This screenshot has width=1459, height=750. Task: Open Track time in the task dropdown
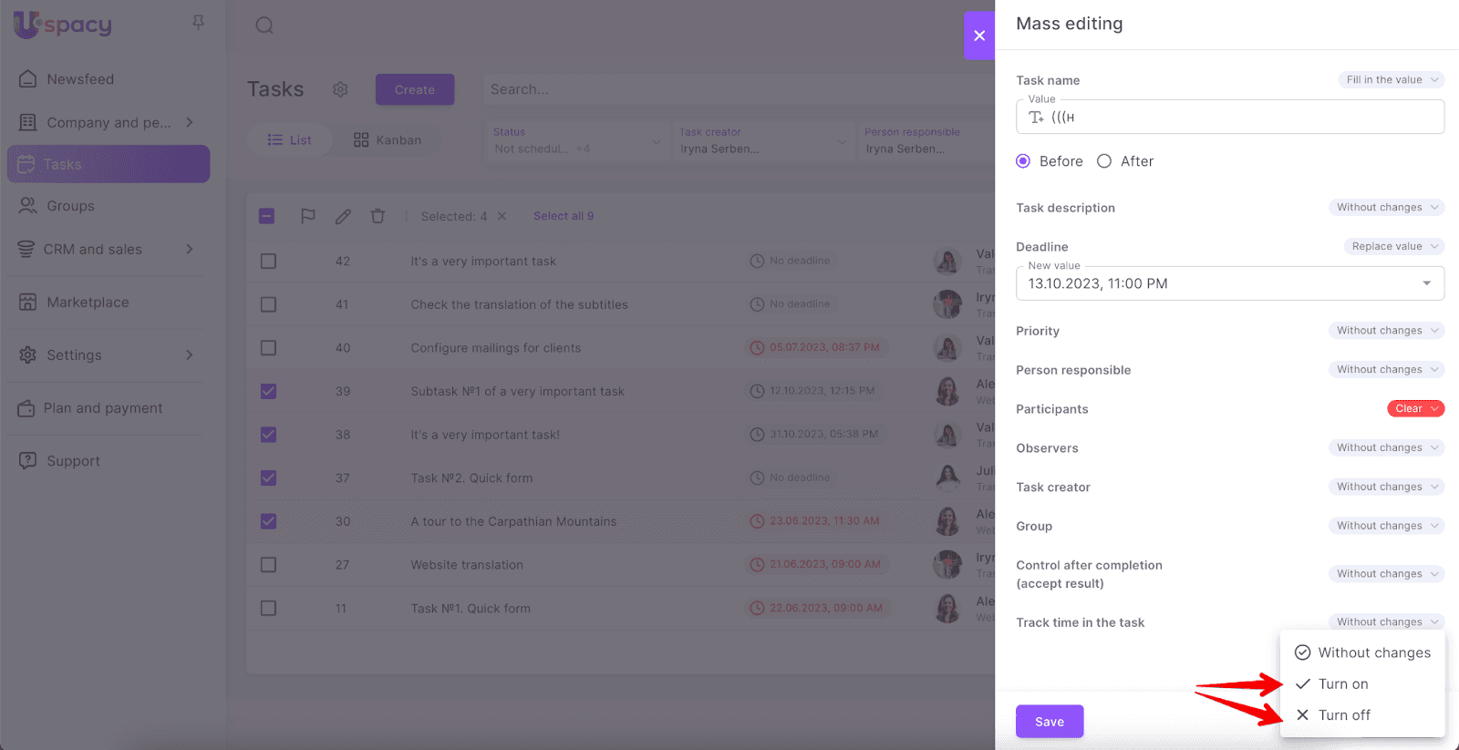pyautogui.click(x=1386, y=622)
